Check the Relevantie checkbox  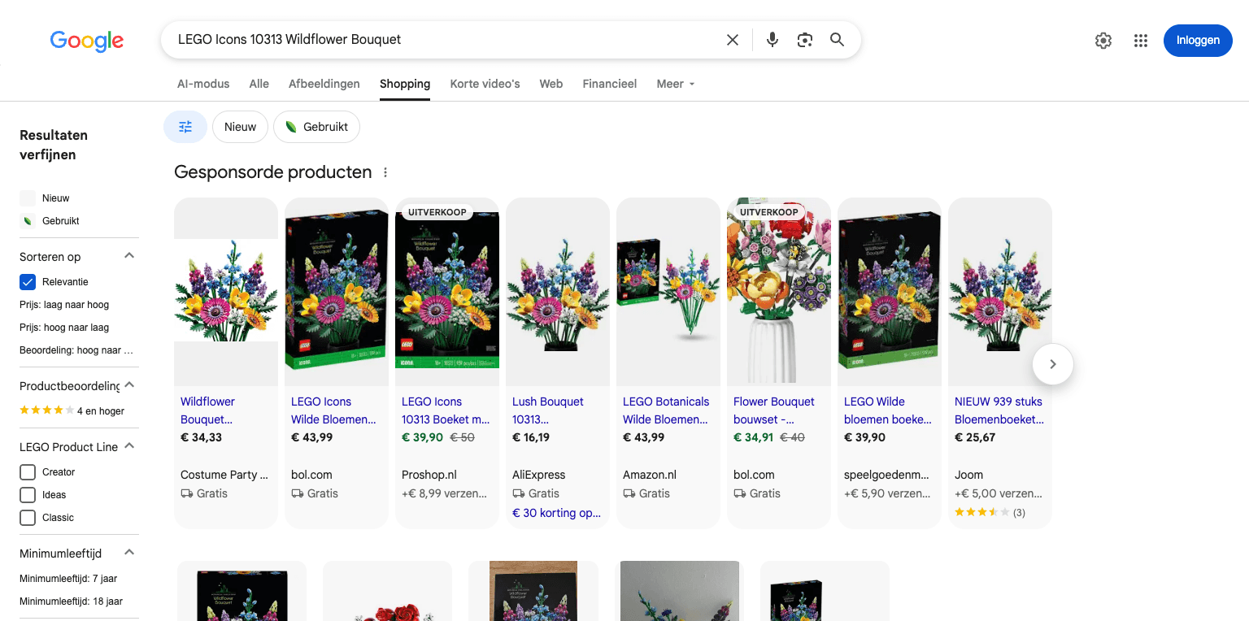pyautogui.click(x=28, y=282)
